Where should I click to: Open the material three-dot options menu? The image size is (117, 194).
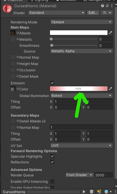112,6
